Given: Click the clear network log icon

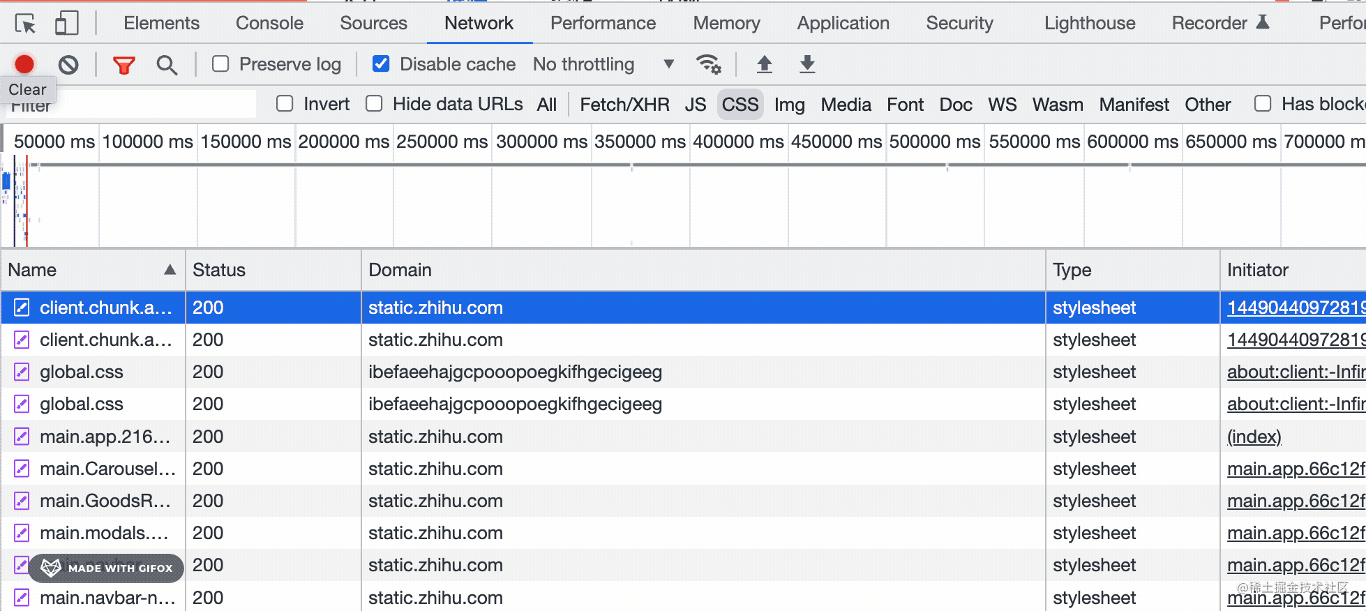Looking at the screenshot, I should click(68, 65).
